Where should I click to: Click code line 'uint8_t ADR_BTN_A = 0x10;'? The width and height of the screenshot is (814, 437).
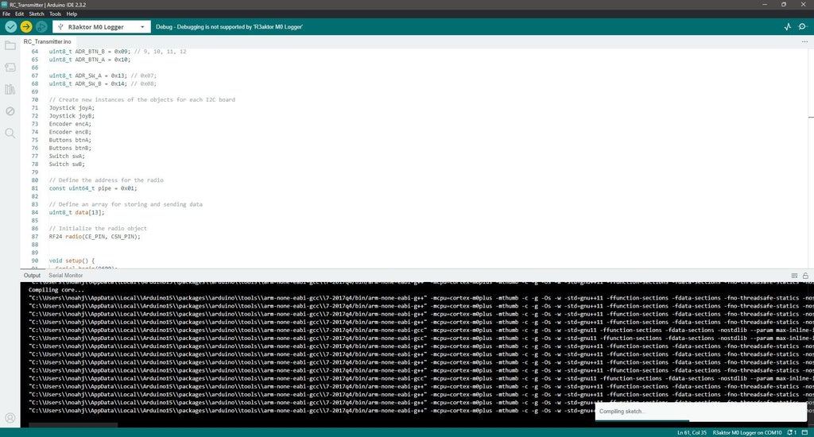[89, 60]
